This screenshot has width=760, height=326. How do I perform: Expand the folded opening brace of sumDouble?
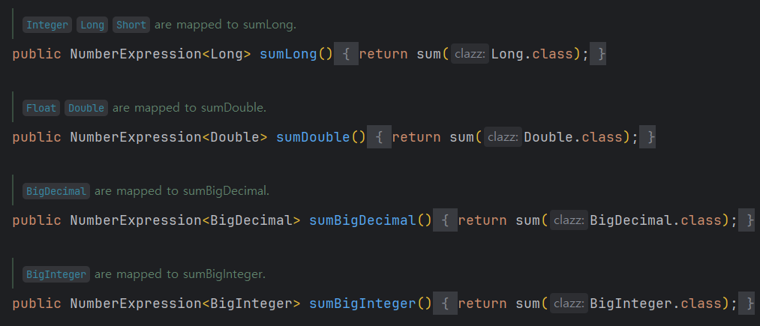(379, 137)
